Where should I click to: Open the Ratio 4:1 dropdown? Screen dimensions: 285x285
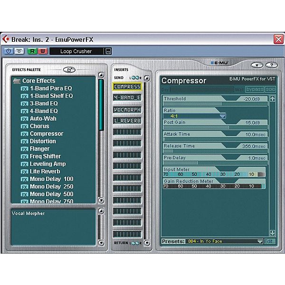click(x=194, y=116)
